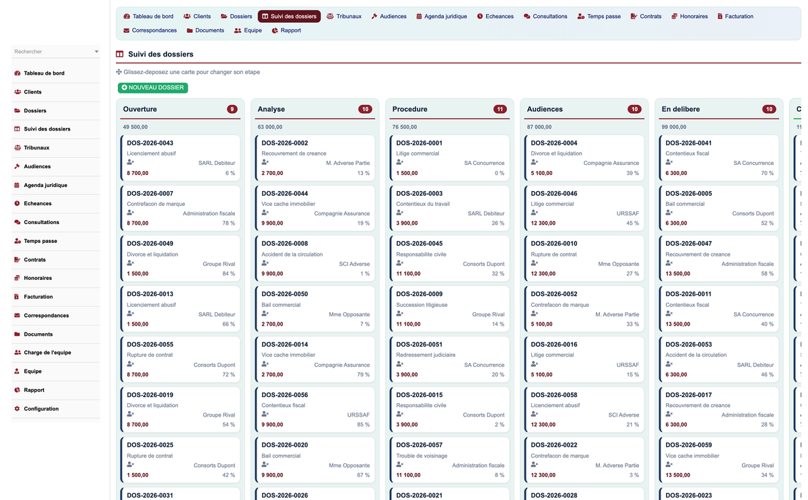Click the Ouverture column count badge 9
Screen dimensions: 808x500
coord(232,109)
